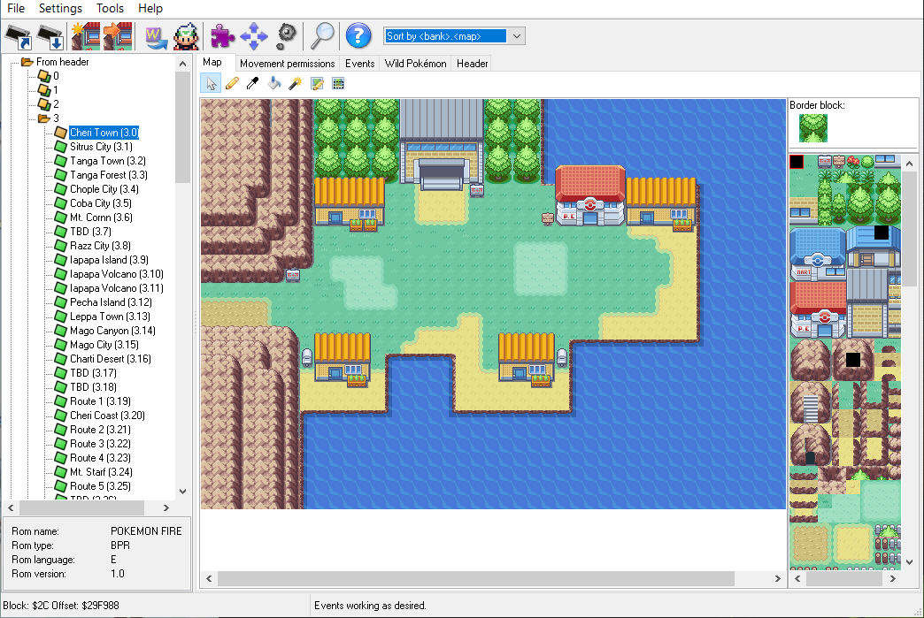
Task: Click the "POKEMON FIRE" Rom name value
Action: (x=146, y=531)
